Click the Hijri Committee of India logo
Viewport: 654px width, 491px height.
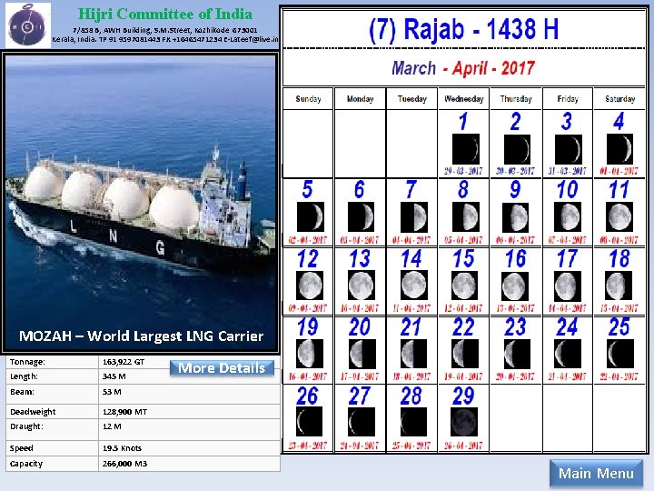[27, 25]
